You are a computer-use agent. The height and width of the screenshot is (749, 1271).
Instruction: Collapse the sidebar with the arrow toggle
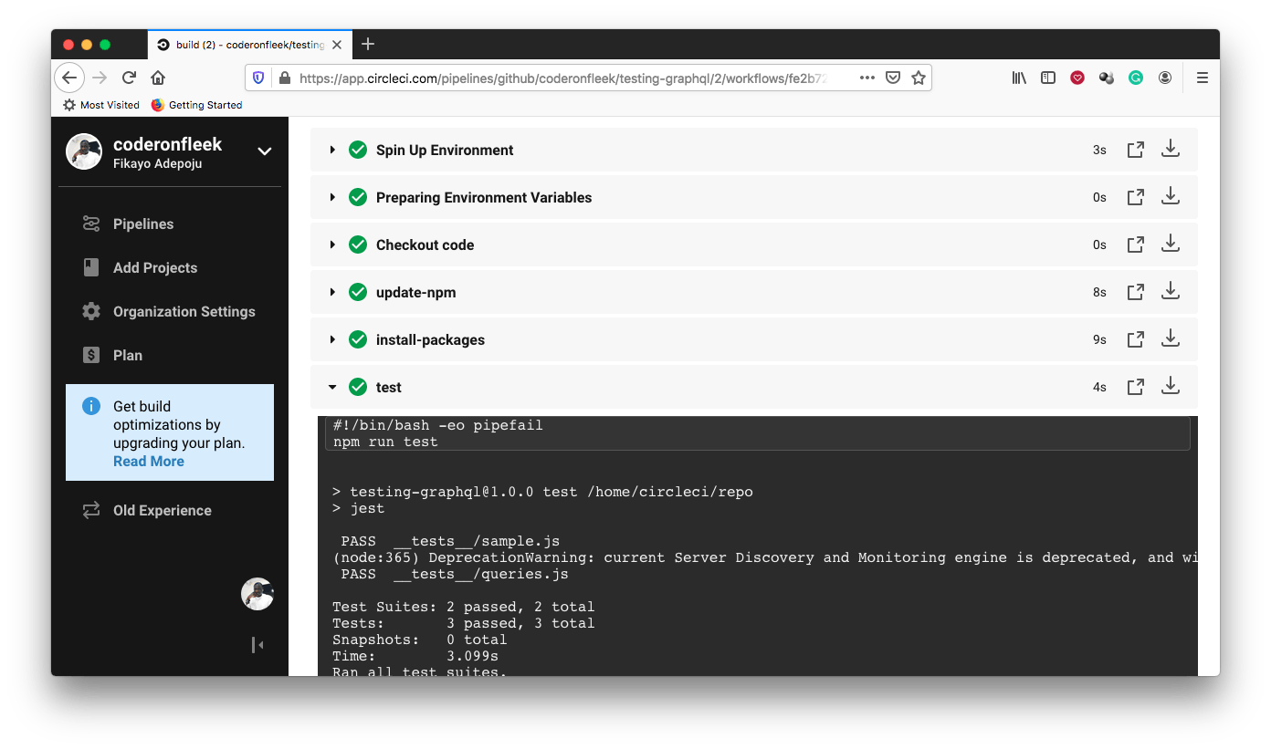click(257, 645)
